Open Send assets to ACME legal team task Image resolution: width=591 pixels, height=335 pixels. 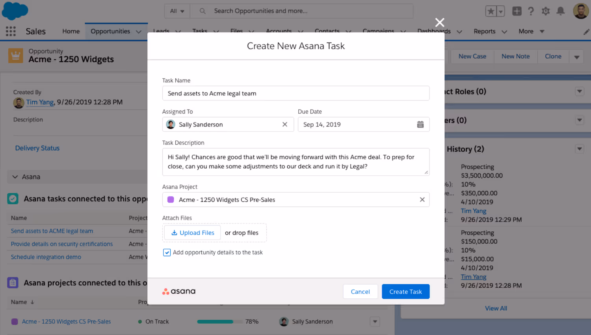pos(52,231)
